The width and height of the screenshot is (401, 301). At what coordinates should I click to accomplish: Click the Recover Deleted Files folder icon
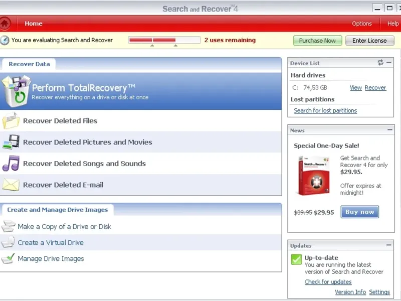pos(11,120)
